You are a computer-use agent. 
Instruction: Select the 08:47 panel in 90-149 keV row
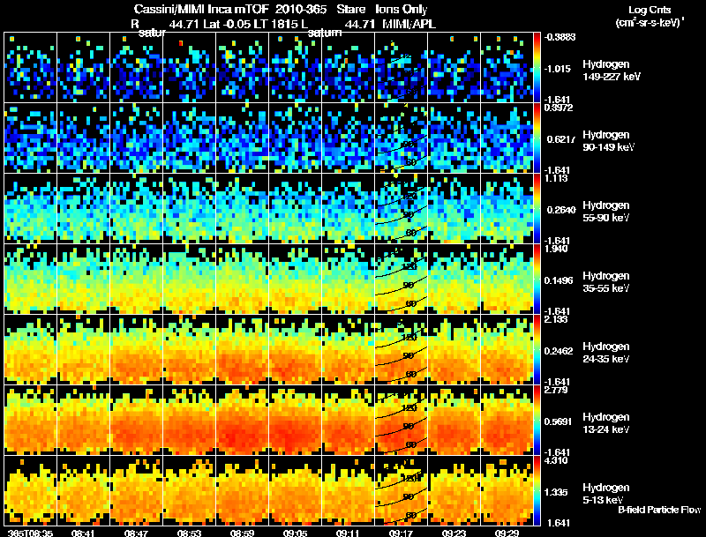pos(137,138)
